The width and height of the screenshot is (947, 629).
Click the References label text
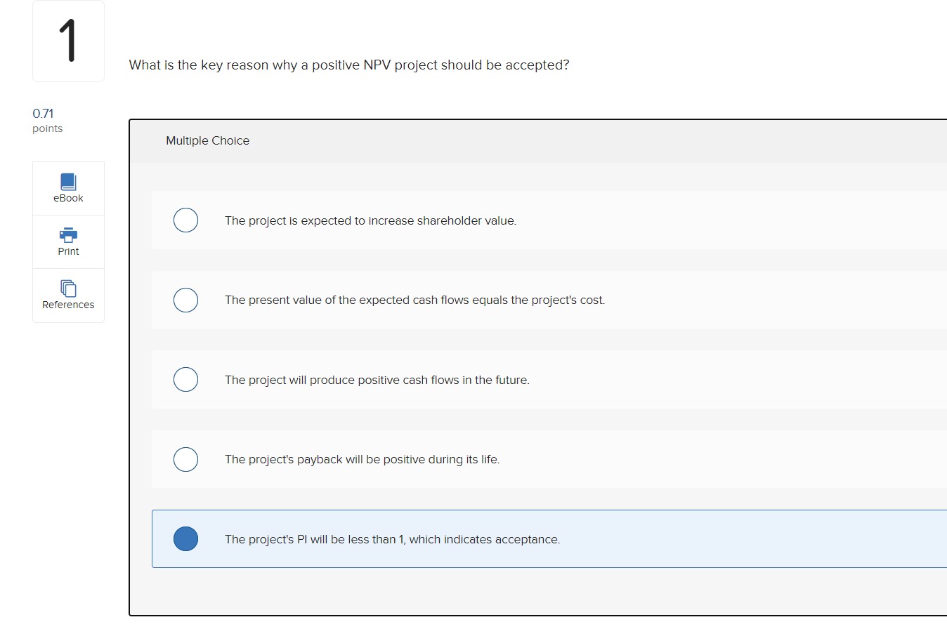67,305
